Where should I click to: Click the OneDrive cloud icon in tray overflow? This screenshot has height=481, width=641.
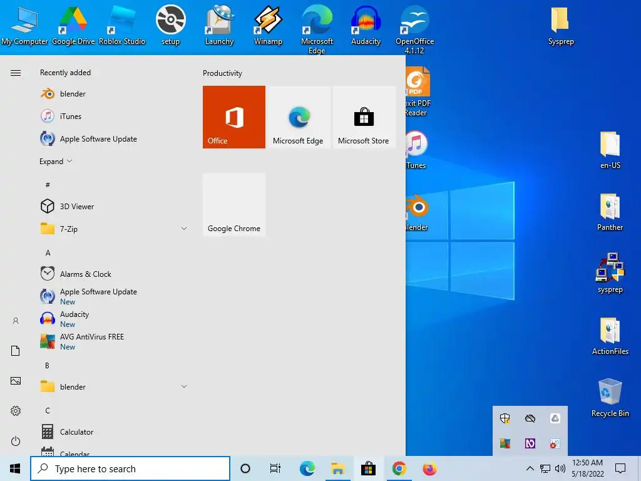[x=530, y=418]
